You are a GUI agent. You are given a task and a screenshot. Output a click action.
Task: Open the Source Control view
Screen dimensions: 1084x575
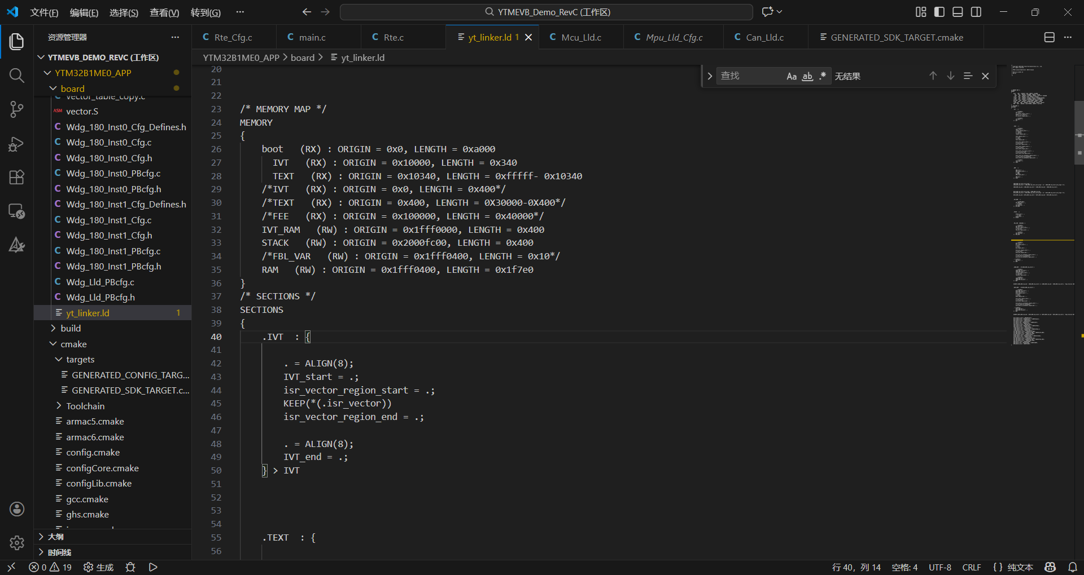point(16,109)
